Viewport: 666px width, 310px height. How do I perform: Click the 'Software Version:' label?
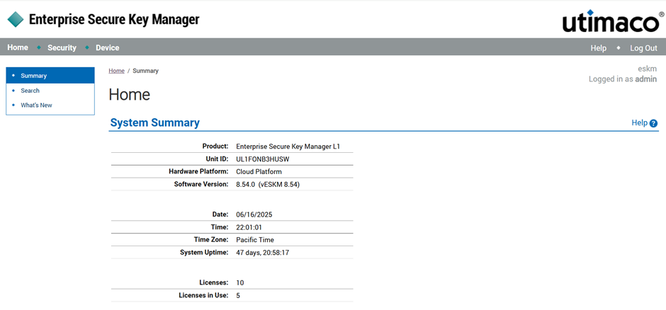pyautogui.click(x=201, y=185)
